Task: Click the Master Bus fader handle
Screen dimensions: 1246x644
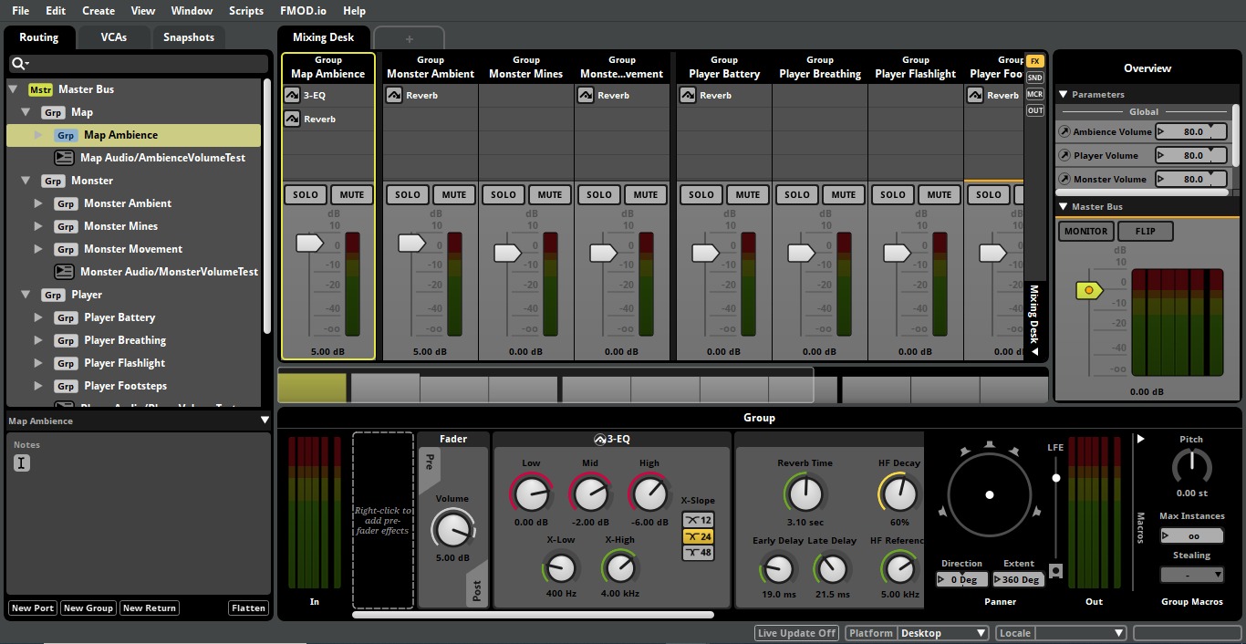Action: click(1089, 290)
